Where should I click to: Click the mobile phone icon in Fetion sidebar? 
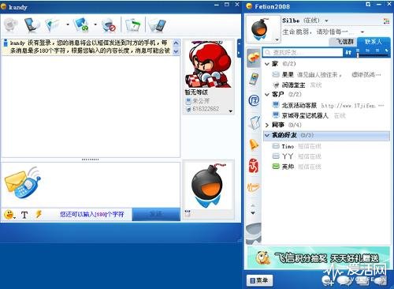tap(254, 79)
